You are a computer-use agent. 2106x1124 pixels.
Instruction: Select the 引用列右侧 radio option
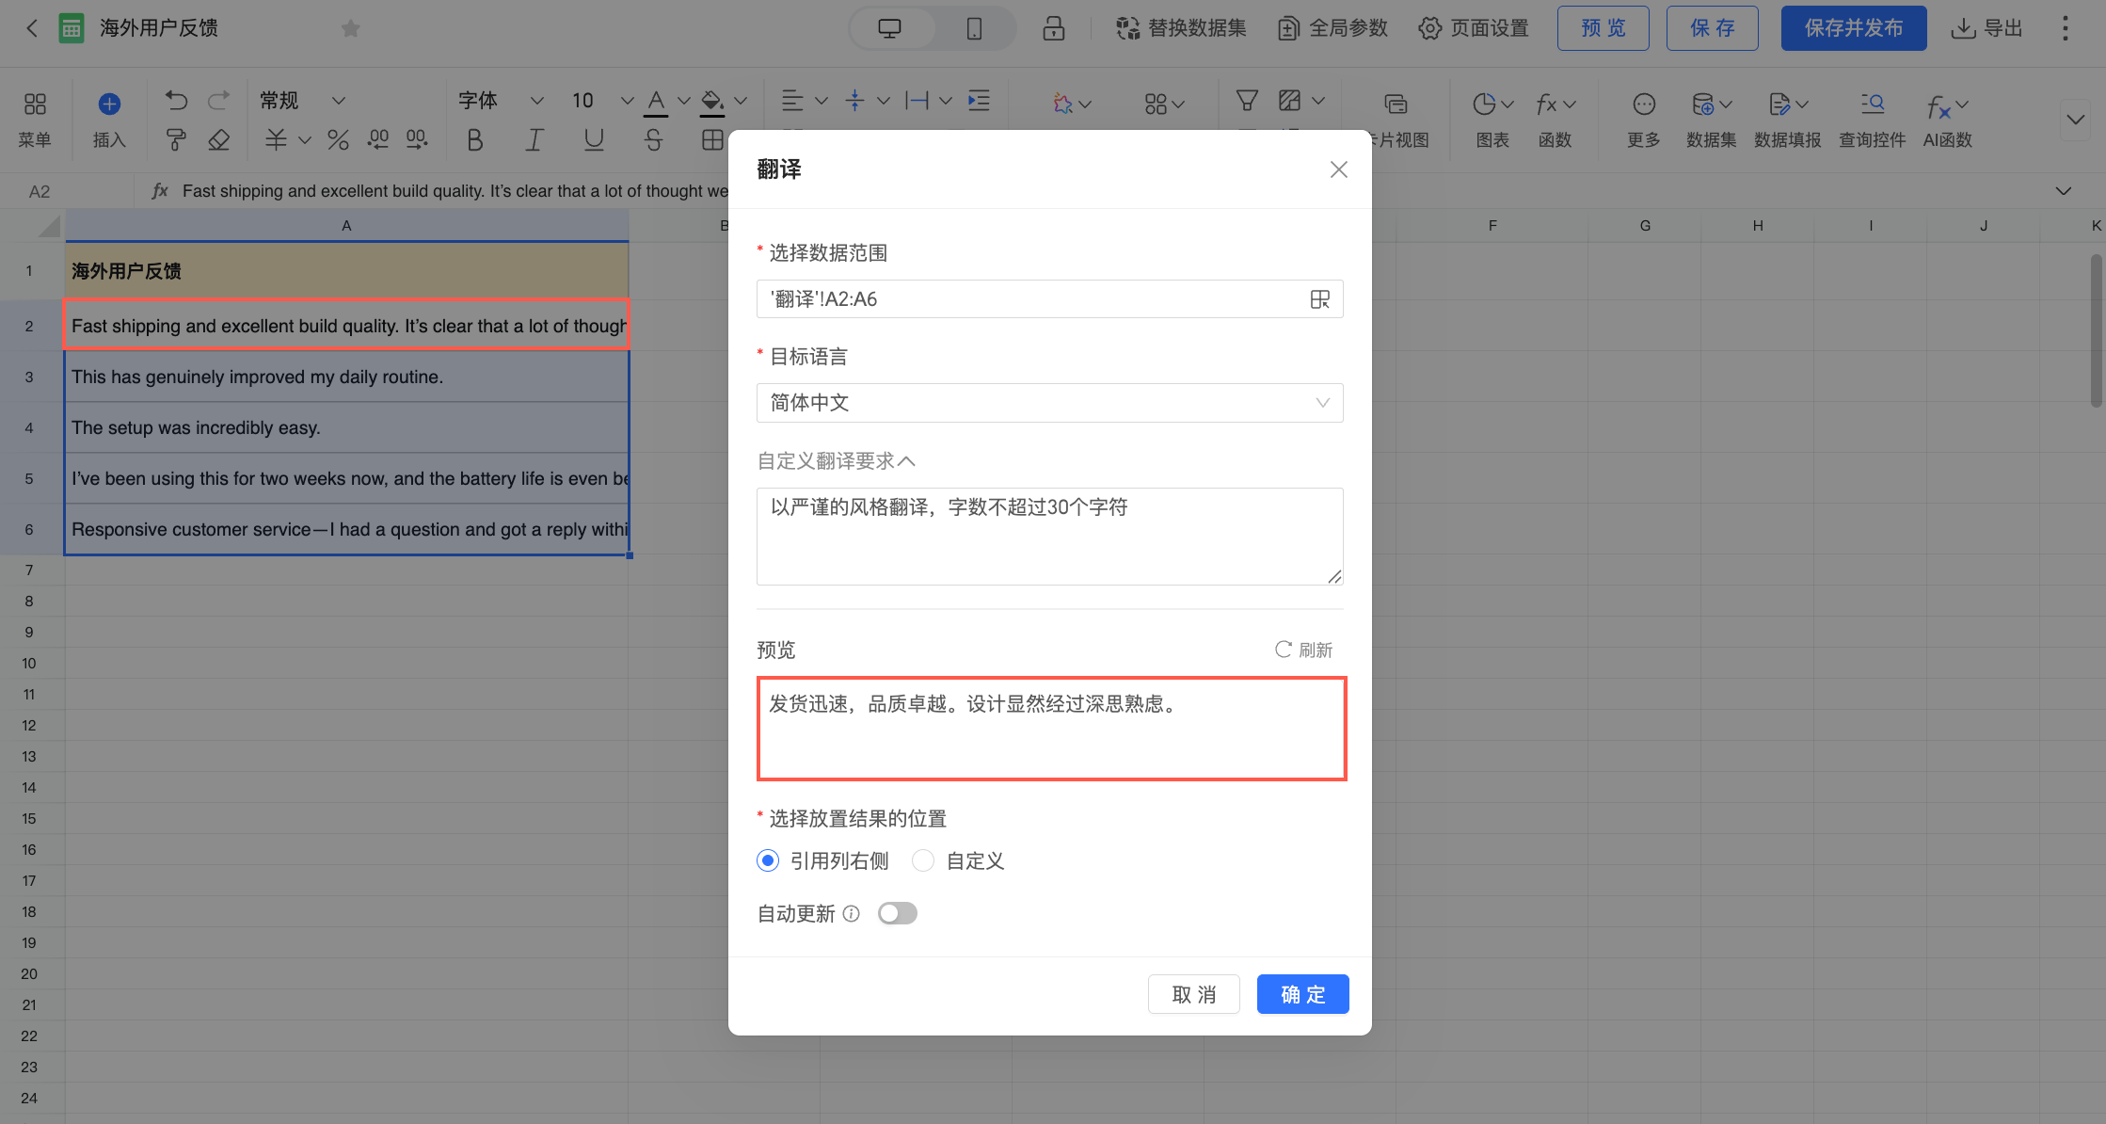[768, 860]
